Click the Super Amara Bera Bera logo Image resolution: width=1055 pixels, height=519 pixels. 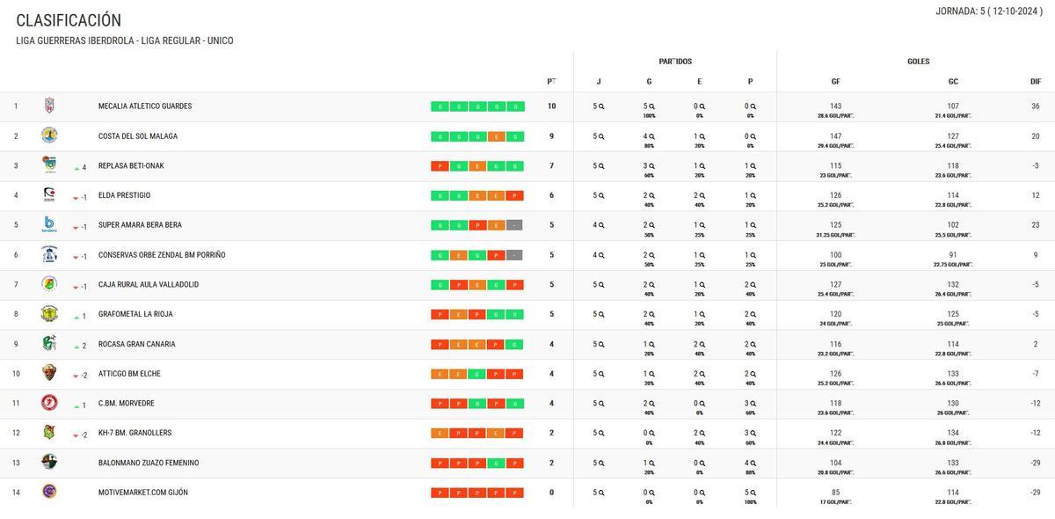[49, 224]
